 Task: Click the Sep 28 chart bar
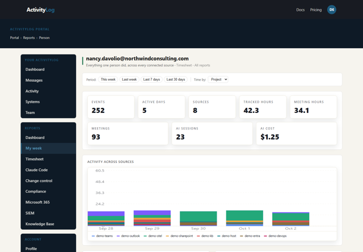[x=106, y=219]
